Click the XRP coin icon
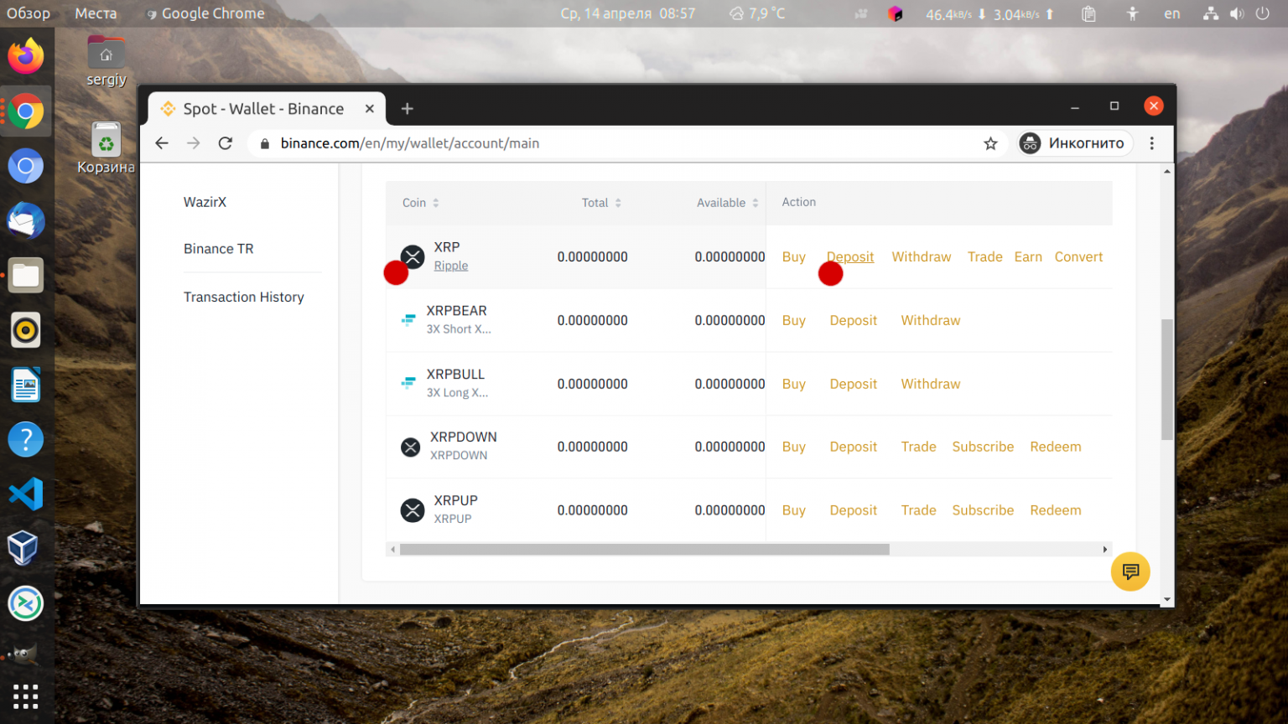 click(x=413, y=256)
